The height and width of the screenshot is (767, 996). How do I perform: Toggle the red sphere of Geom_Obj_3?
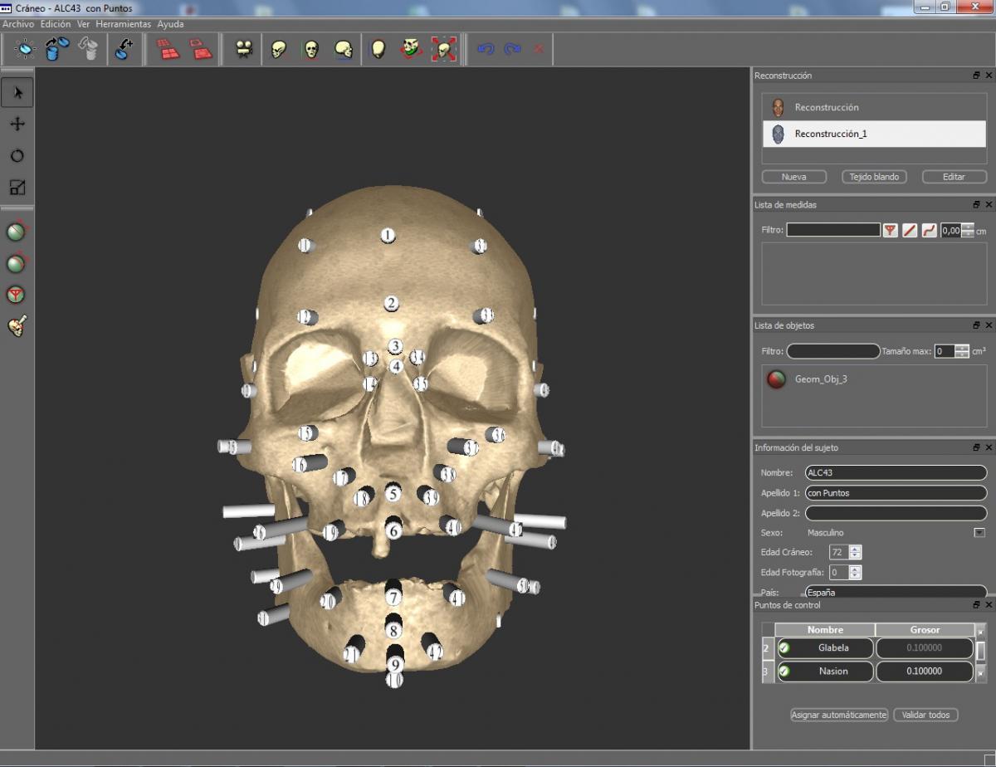[777, 379]
